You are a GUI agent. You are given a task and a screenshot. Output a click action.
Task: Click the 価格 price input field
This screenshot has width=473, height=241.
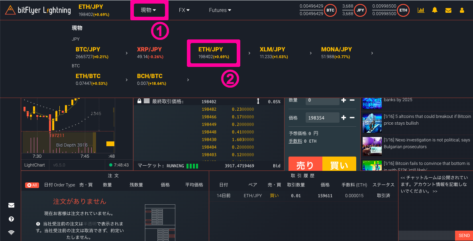coord(322,118)
